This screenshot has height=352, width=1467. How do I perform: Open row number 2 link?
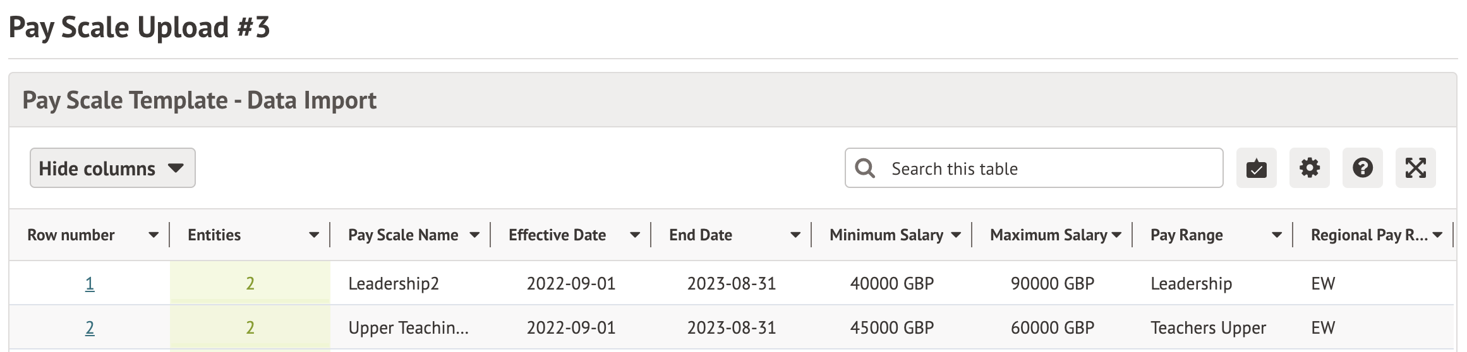(x=90, y=328)
